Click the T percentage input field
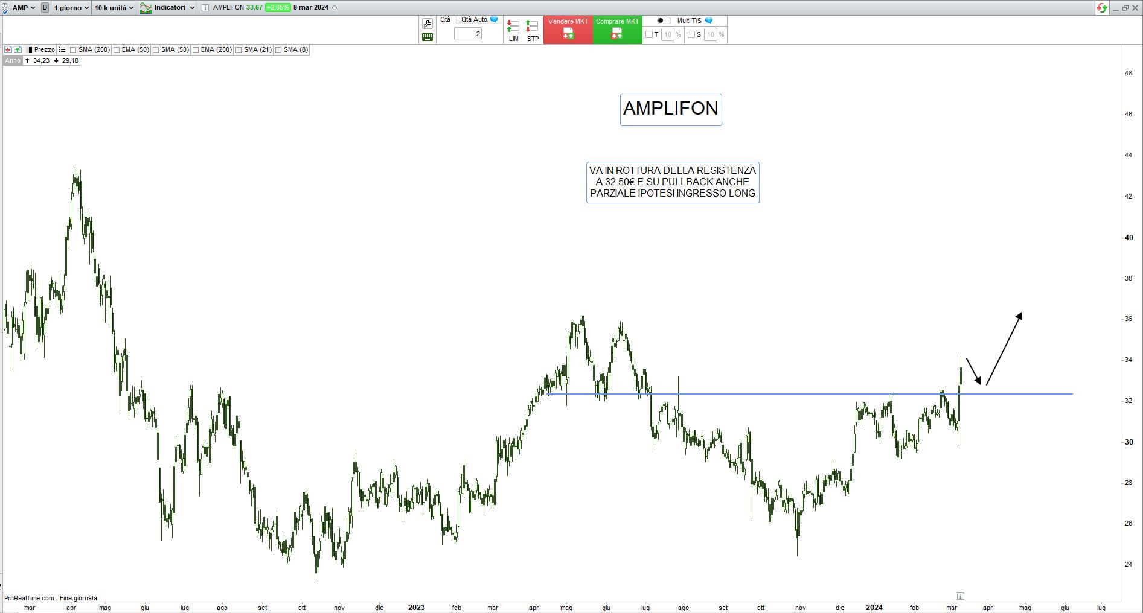Viewport: 1143px width, 613px height. [668, 34]
